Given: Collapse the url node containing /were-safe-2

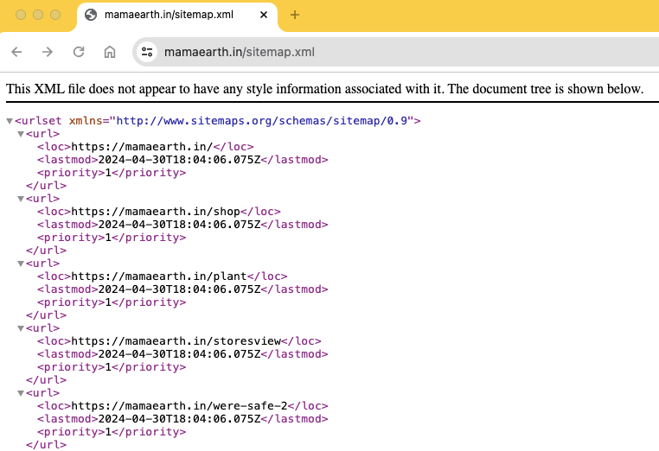Looking at the screenshot, I should [x=21, y=393].
